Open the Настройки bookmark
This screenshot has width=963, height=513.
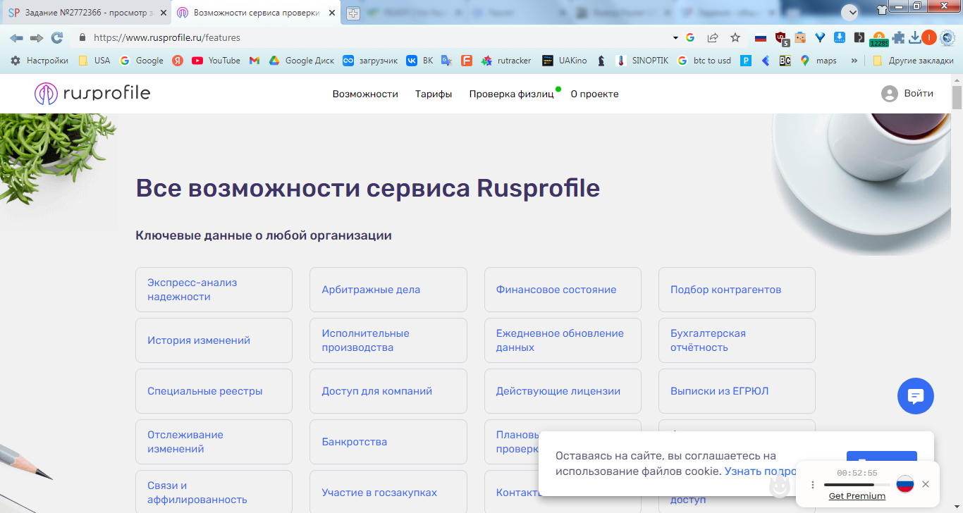(x=39, y=61)
